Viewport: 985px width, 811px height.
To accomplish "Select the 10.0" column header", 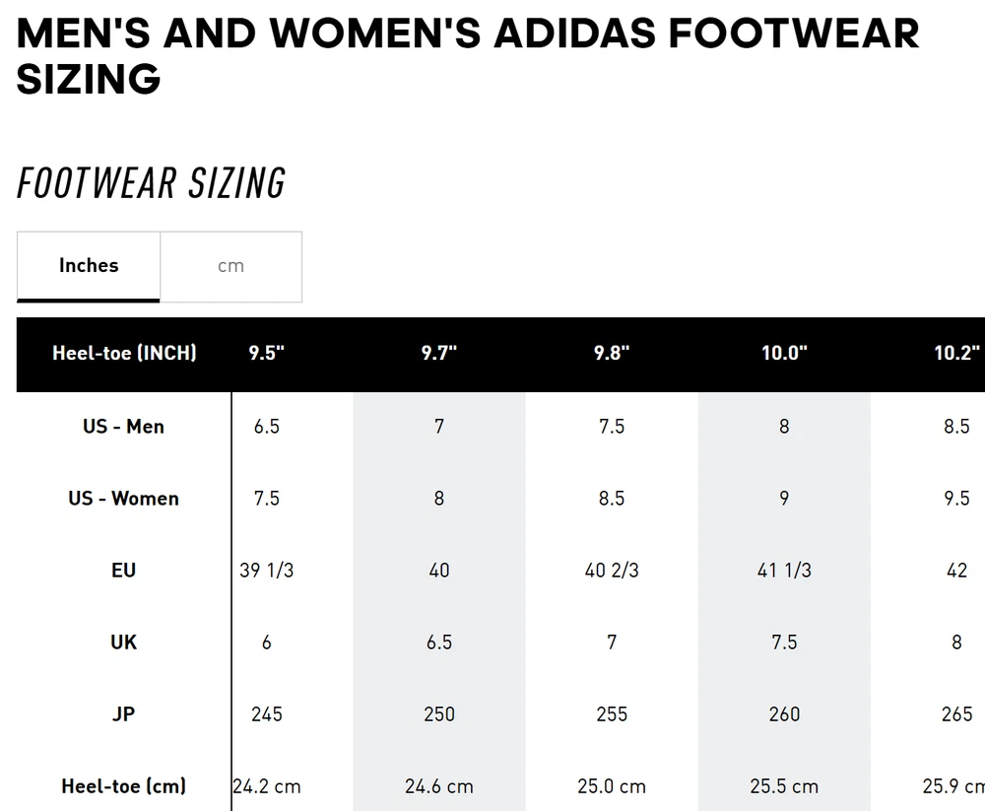I will 784,353.
